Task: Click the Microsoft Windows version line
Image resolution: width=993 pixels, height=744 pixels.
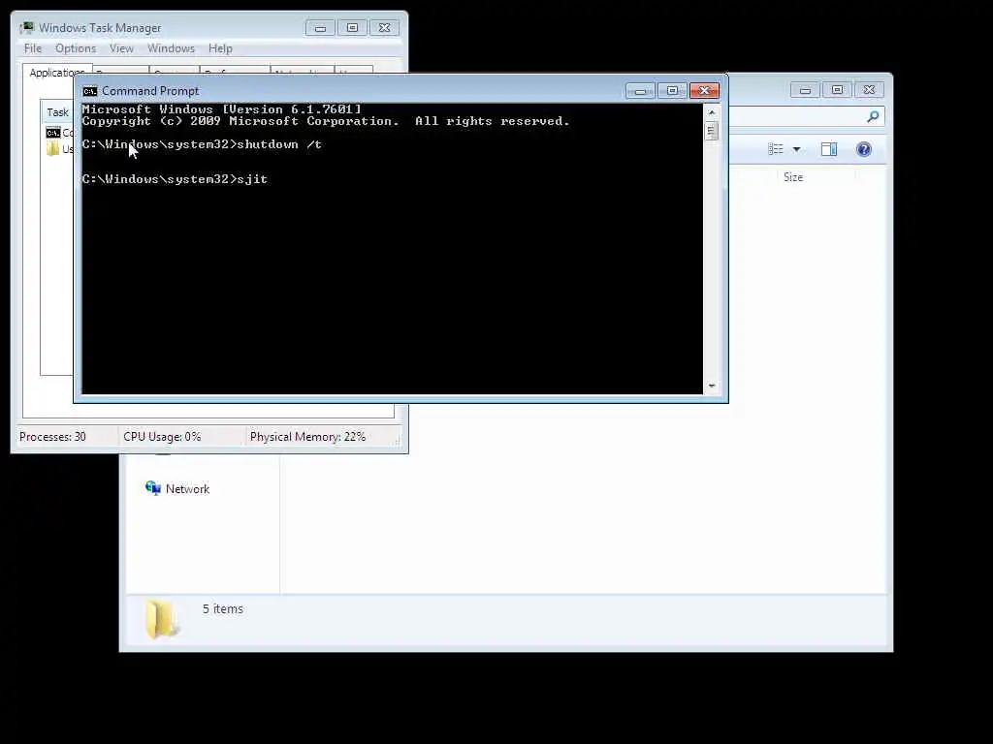Action: (x=222, y=109)
